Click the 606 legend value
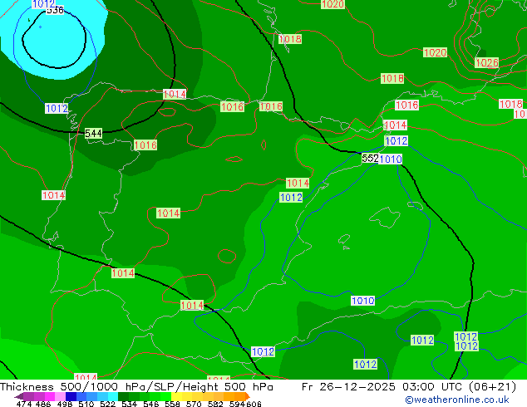 point(254,404)
